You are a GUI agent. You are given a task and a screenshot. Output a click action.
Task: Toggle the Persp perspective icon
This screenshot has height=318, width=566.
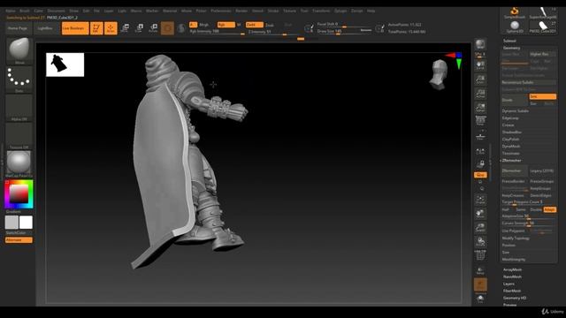480,121
